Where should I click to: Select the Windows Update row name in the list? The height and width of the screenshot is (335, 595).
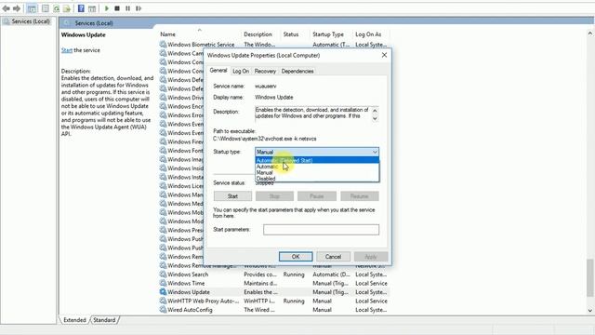(x=189, y=292)
